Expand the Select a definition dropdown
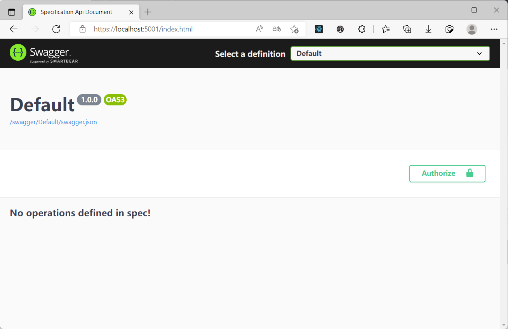 click(390, 54)
